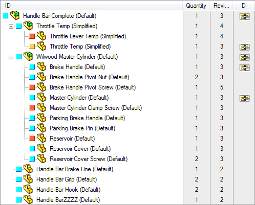Click the Handle Bar Grip part icon
Image resolution: width=255 pixels, height=205 pixels.
click(28, 179)
